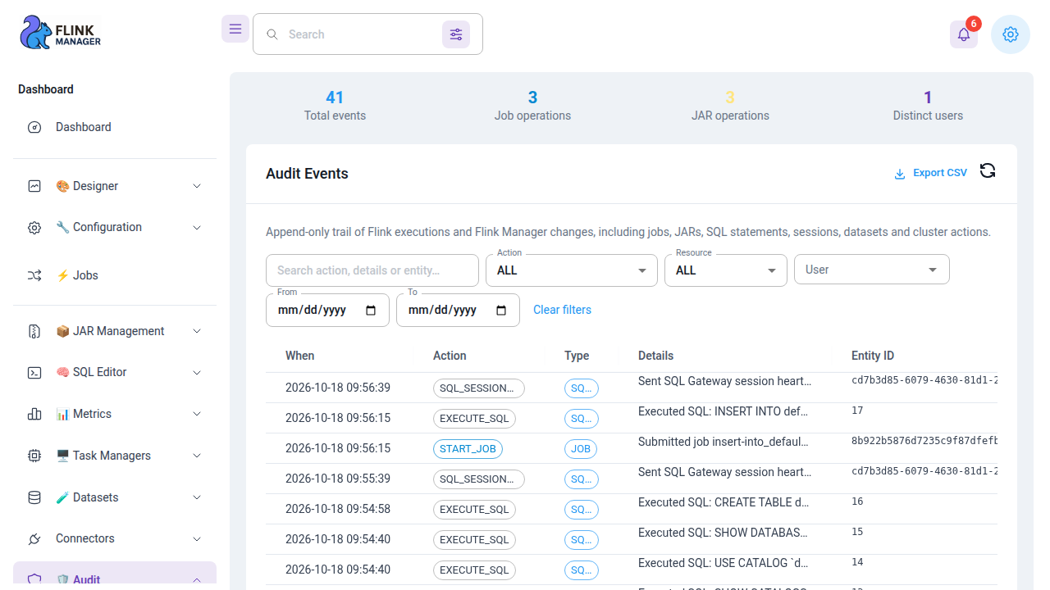The height and width of the screenshot is (590, 1050).
Task: Open the Dashboard menu item
Action: 115,127
